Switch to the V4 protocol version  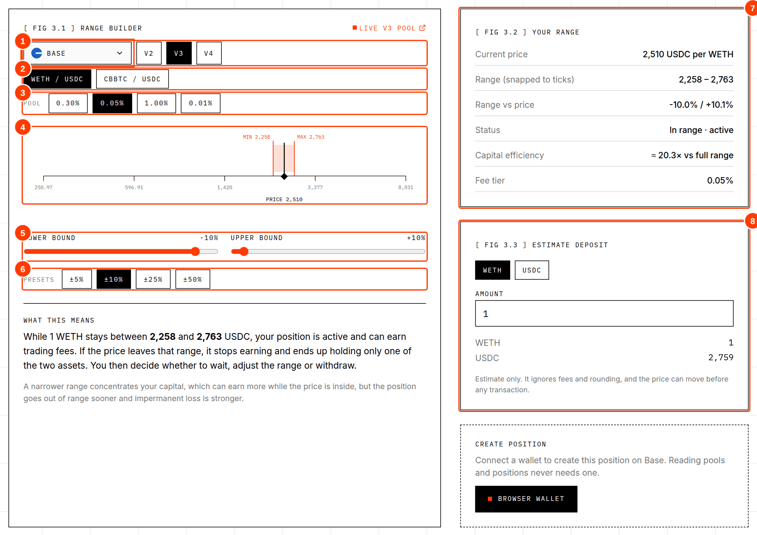[x=209, y=53]
